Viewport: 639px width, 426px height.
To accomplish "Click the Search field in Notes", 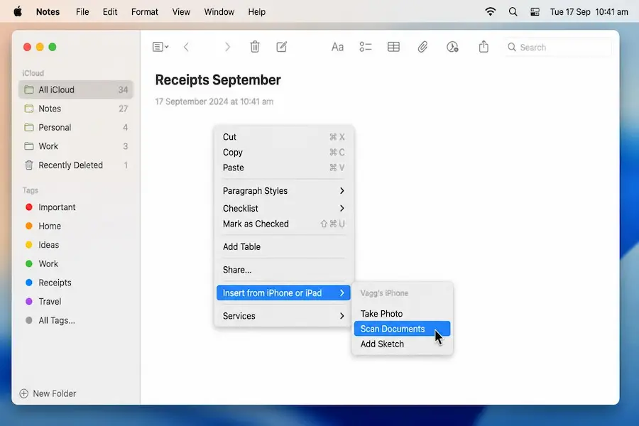I will [557, 48].
